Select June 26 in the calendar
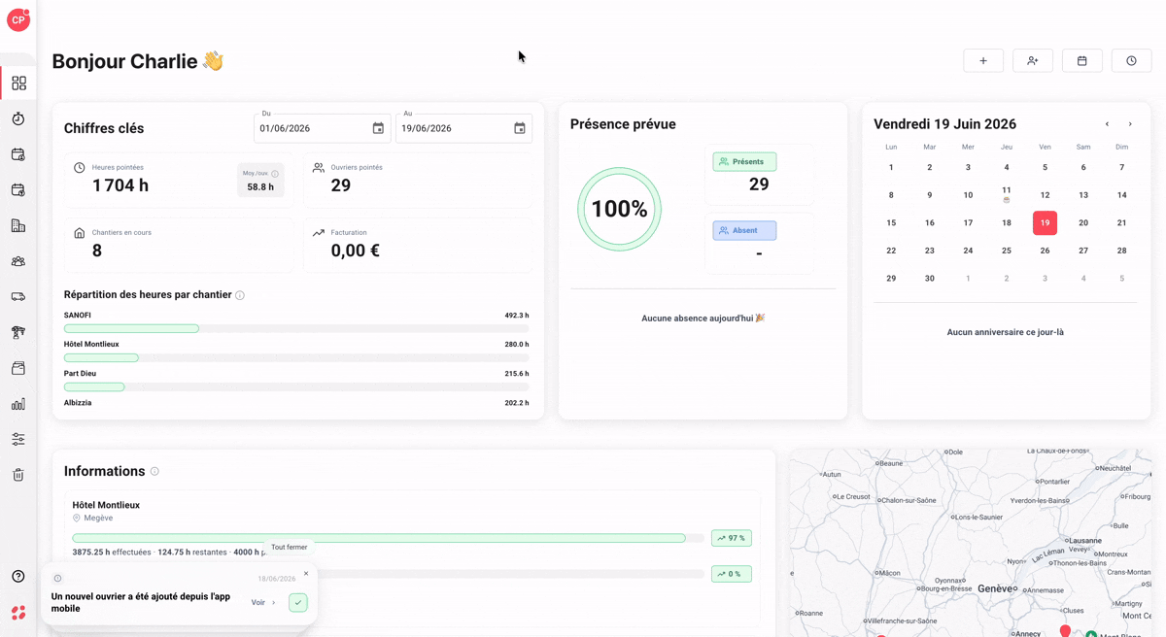1166x637 pixels. pyautogui.click(x=1045, y=251)
